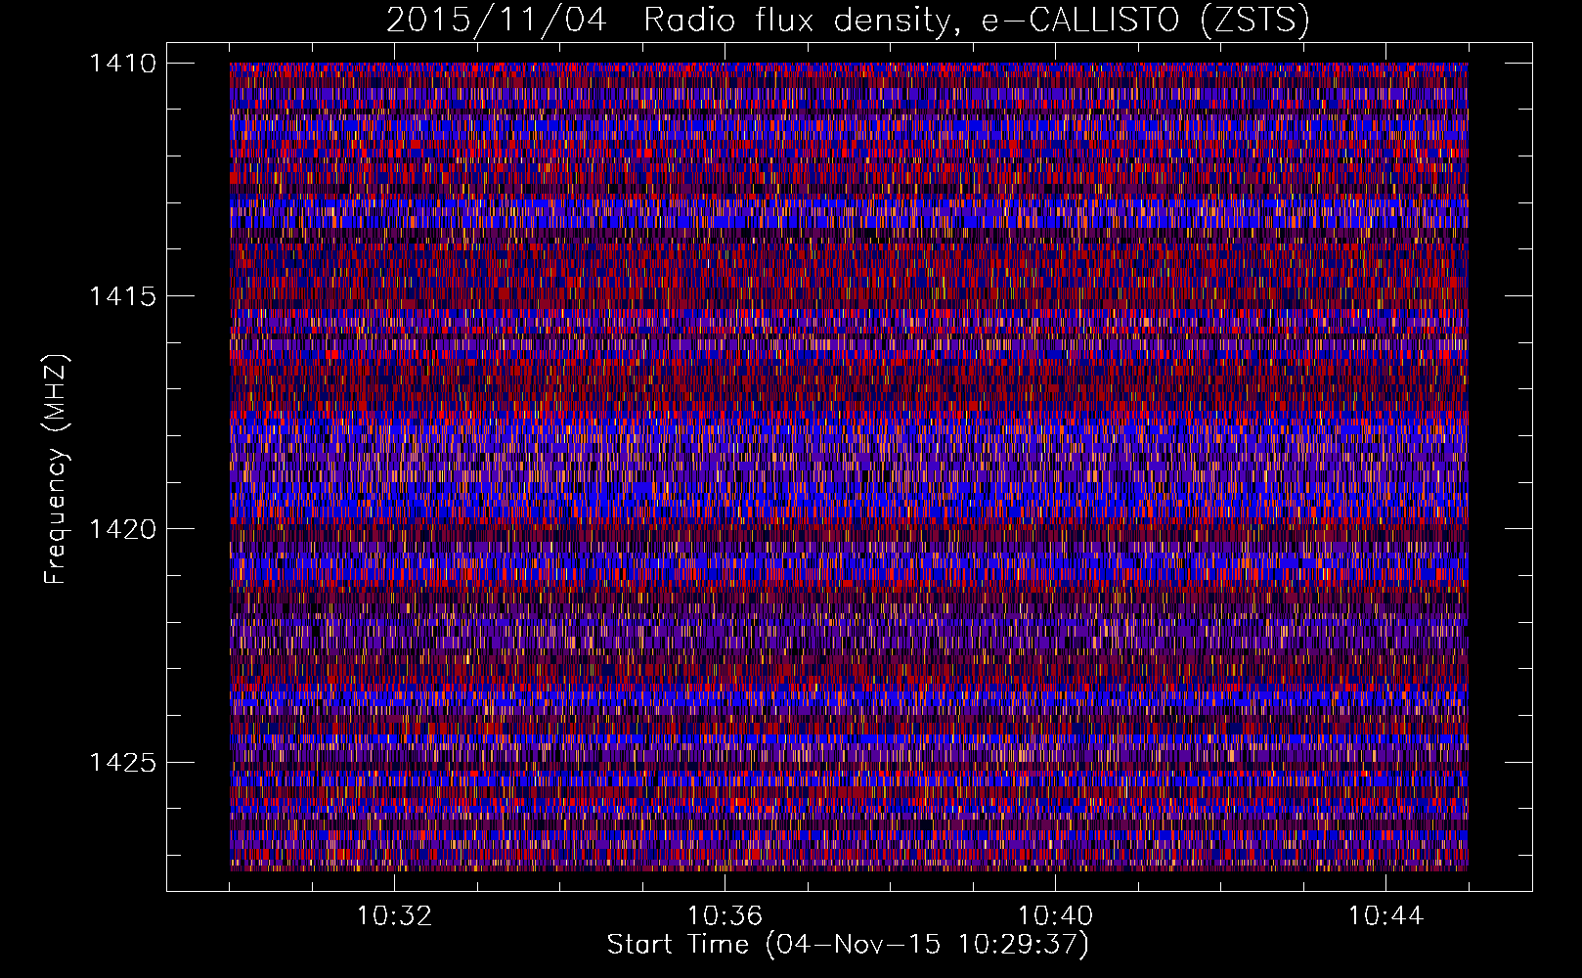1582x978 pixels.
Task: Click the "Start Time (04-Nov-15 10:29:37)" label
Action: (x=848, y=945)
